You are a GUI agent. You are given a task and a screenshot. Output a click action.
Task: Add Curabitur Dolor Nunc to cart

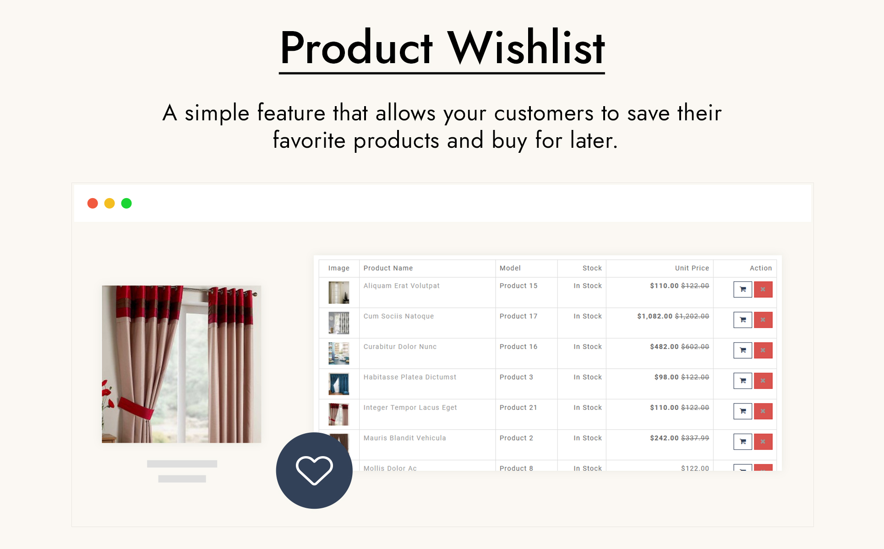coord(742,350)
